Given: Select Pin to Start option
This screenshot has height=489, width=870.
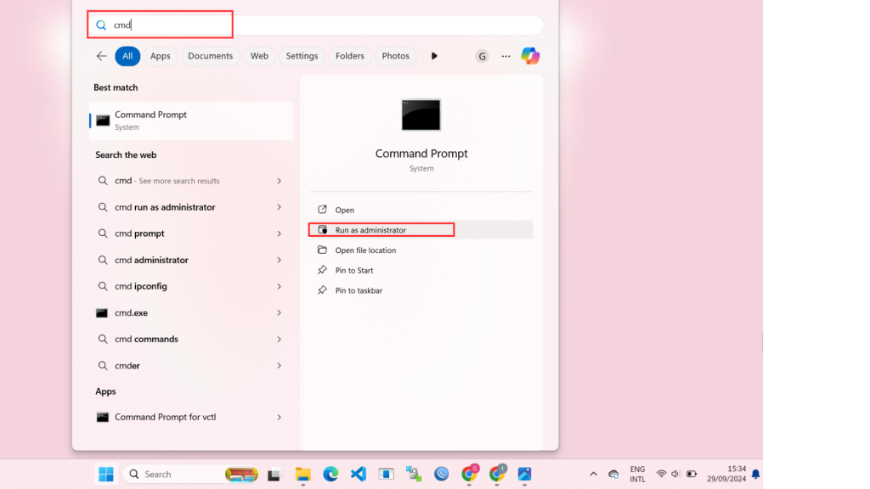Looking at the screenshot, I should [354, 270].
